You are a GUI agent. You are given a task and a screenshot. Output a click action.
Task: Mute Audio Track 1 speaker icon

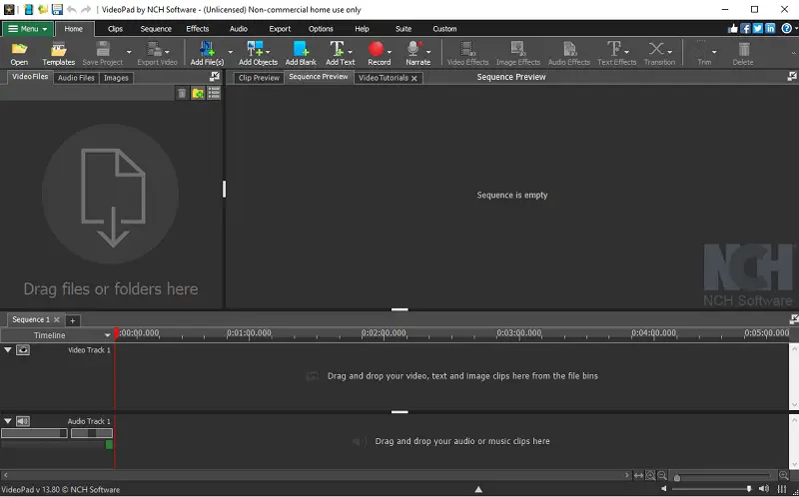23,421
